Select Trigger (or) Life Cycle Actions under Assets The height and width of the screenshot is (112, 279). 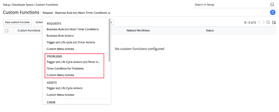(64, 88)
